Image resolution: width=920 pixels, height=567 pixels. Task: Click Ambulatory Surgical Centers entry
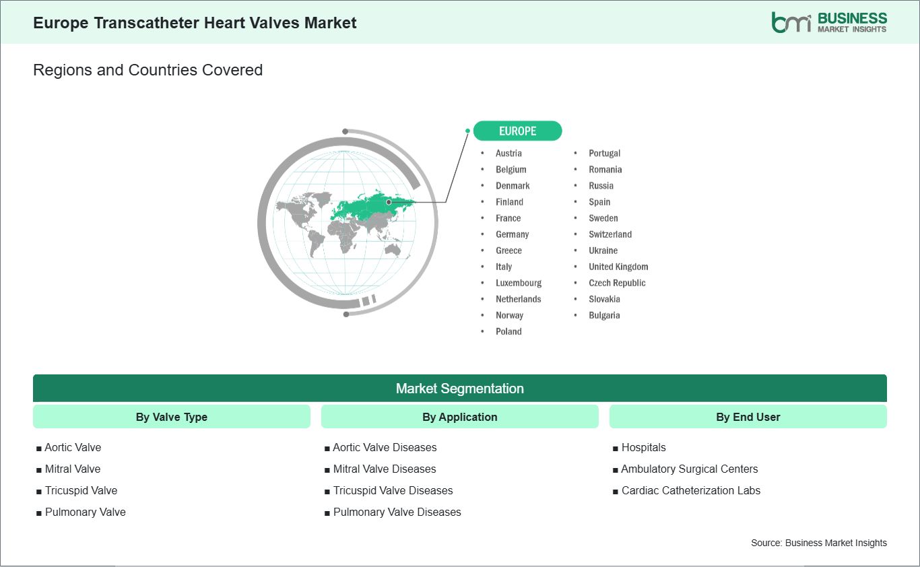click(689, 469)
